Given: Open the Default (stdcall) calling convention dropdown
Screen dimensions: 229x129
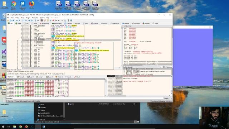Looking at the screenshot, I should (142, 67).
